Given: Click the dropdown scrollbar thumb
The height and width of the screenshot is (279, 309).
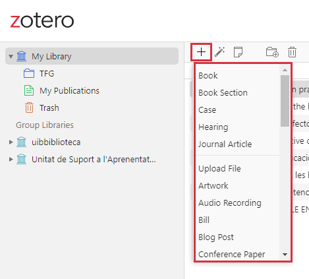Looking at the screenshot, I should (x=285, y=101).
